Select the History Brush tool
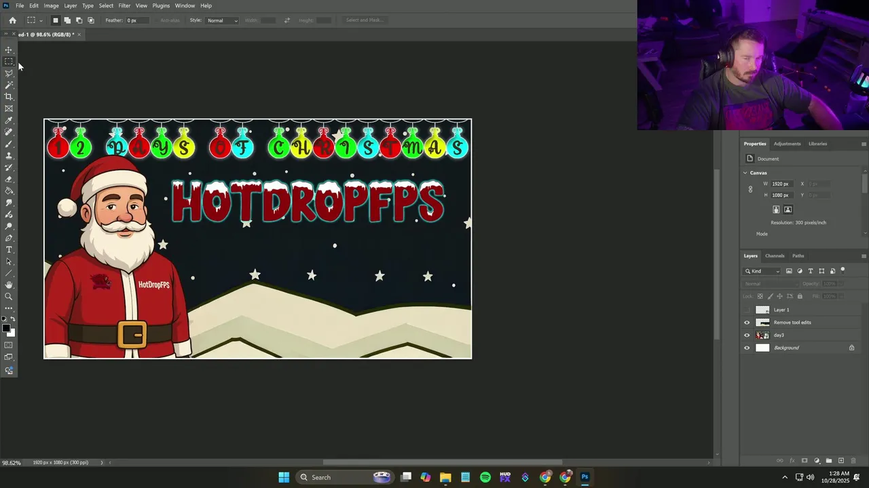This screenshot has width=869, height=488. (x=9, y=167)
